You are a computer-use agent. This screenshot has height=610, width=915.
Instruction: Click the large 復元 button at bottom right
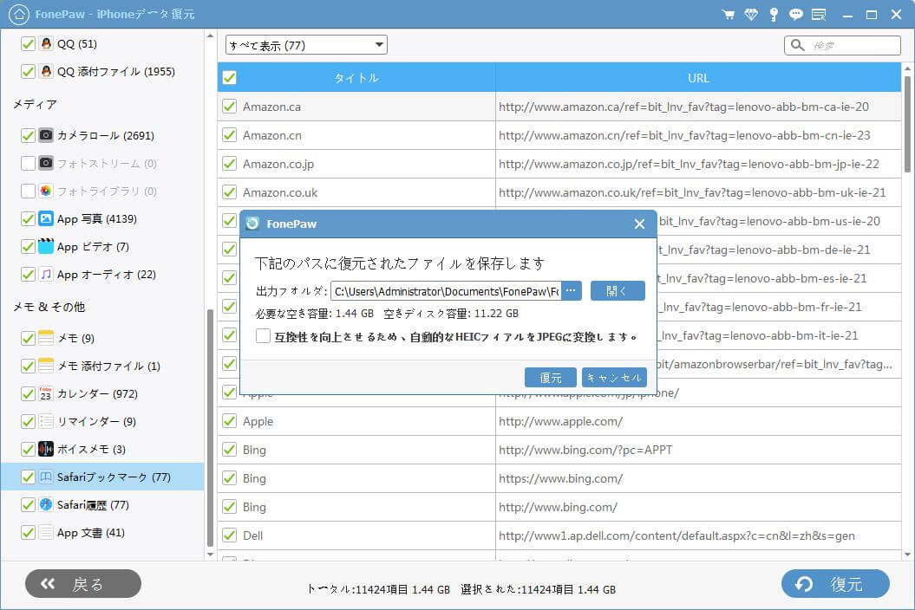[835, 584]
